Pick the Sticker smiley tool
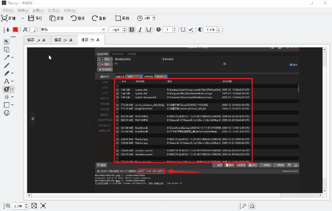Viewport: 332px width, 211px height. point(6,113)
